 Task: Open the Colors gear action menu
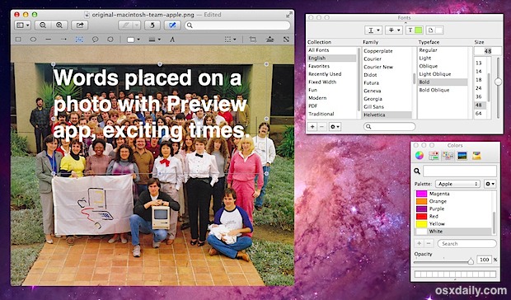(x=490, y=184)
